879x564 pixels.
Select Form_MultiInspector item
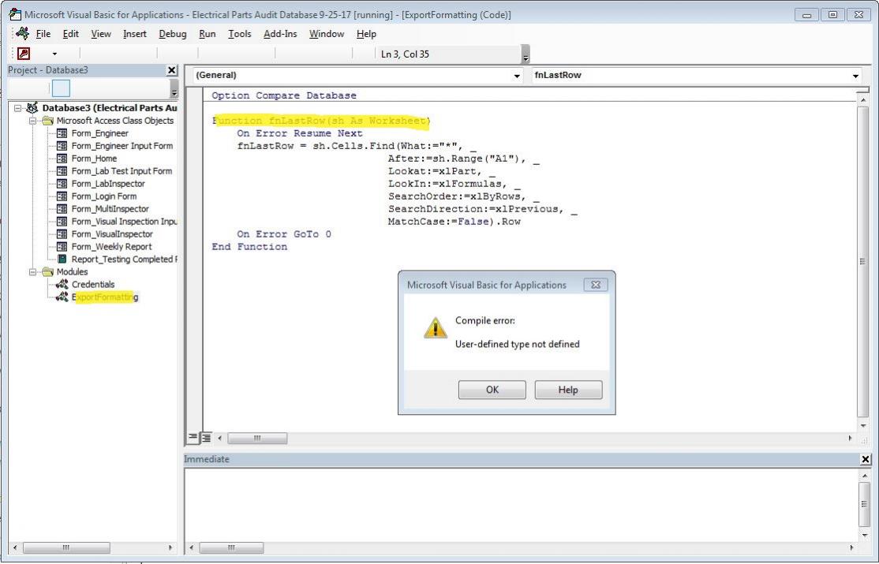(x=110, y=208)
